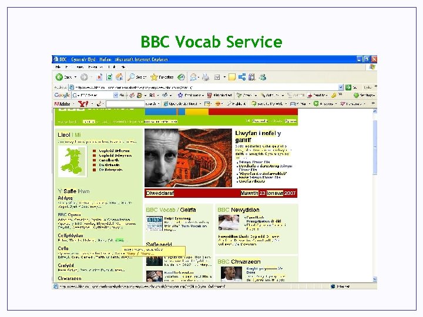423x317 pixels.
Task: Click the Links label beside the address bar
Action: [367, 87]
